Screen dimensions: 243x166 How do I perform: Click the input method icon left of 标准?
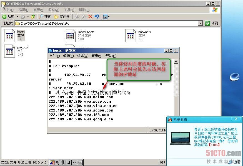click(x=52, y=162)
